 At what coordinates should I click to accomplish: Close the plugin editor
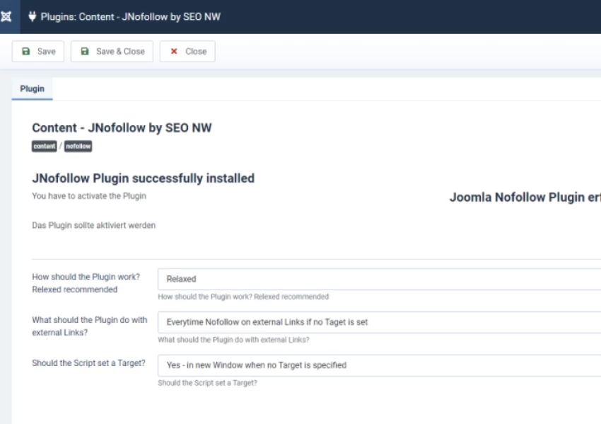pyautogui.click(x=187, y=52)
